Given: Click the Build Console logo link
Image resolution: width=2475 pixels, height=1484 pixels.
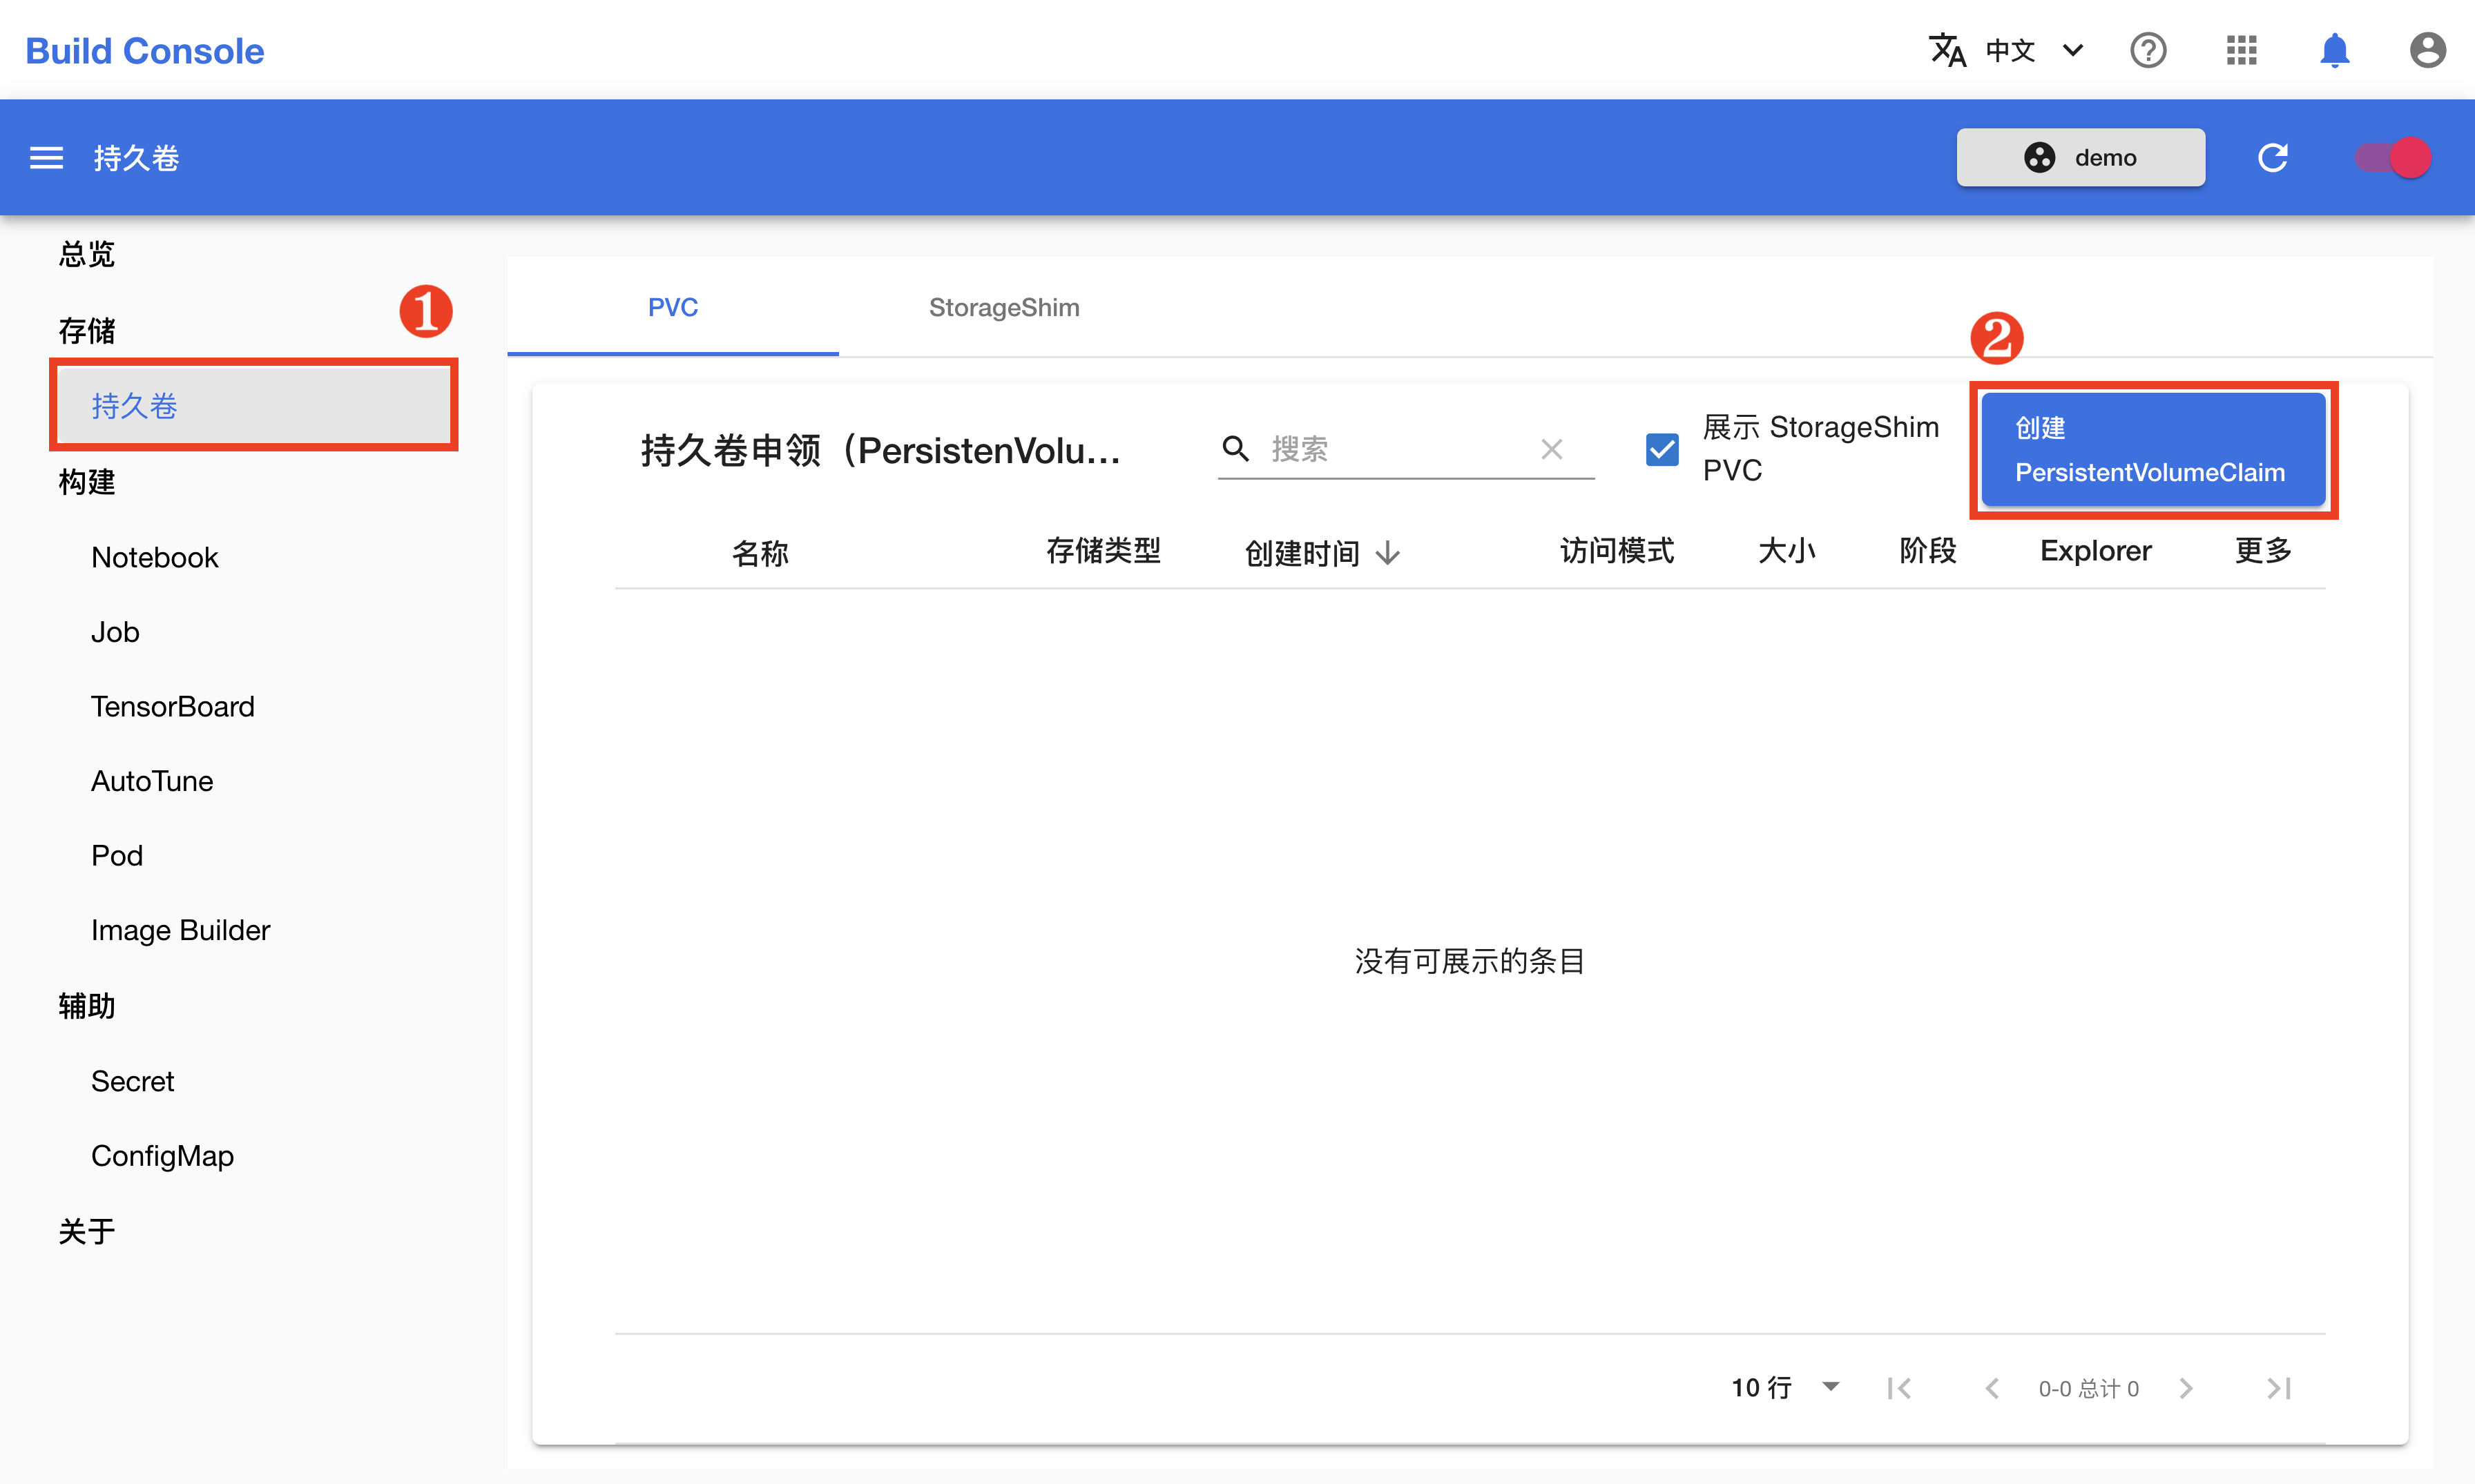Looking at the screenshot, I should tap(144, 50).
